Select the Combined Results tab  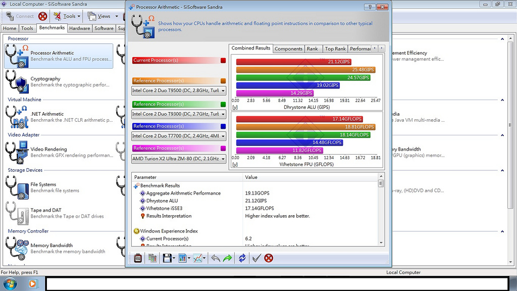click(x=250, y=48)
